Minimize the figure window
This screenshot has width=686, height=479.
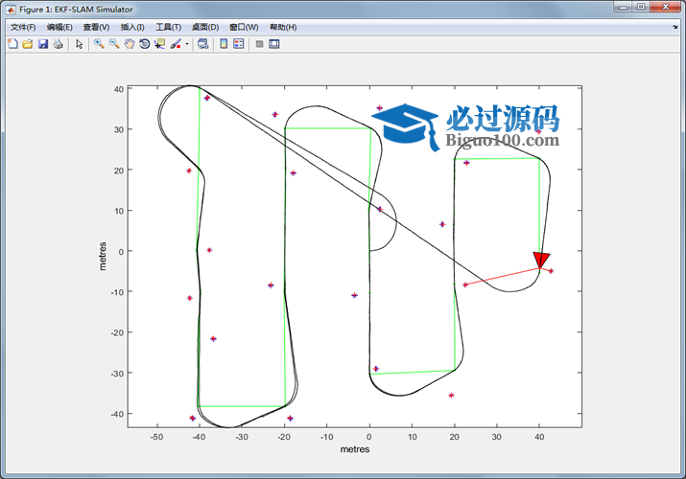pos(624,7)
